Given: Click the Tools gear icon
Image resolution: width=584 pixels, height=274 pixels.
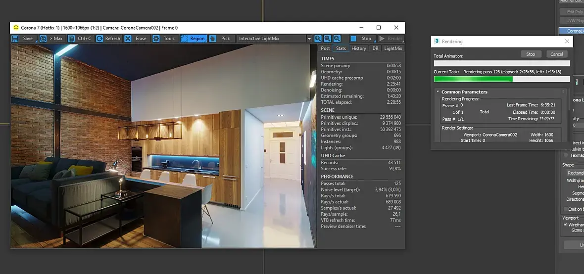Looking at the screenshot, I should click(156, 39).
